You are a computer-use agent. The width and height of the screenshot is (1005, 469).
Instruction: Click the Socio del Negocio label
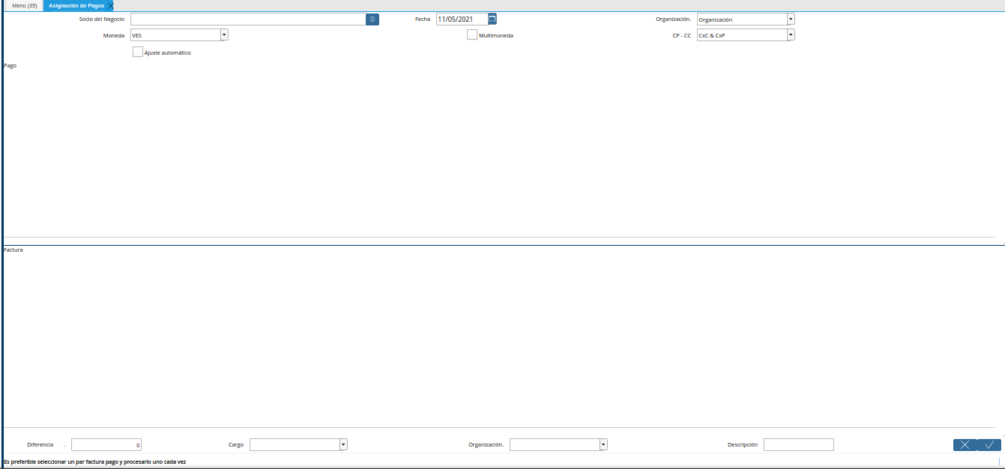(x=102, y=19)
